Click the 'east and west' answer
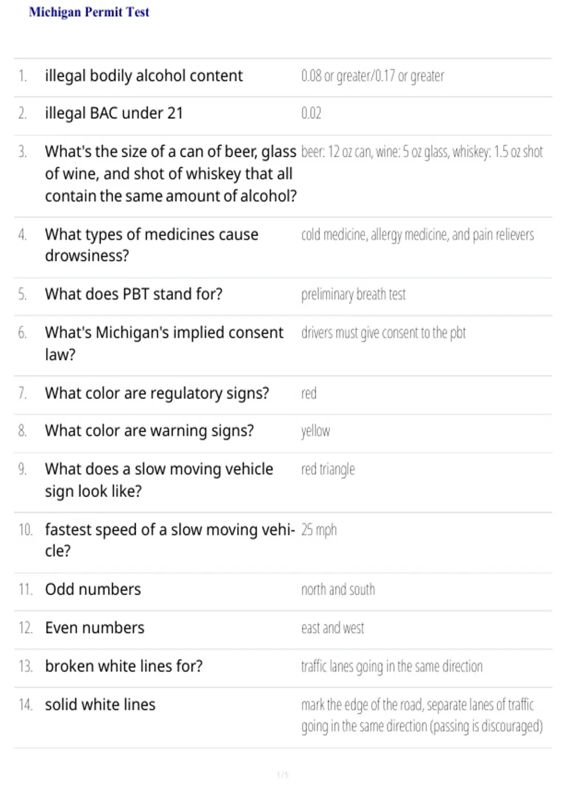This screenshot has height=801, width=565. tap(332, 628)
